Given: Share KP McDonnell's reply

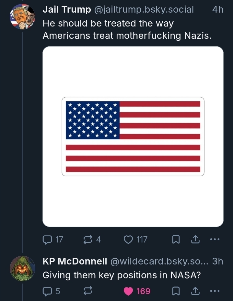Looking at the screenshot, I should pos(195,291).
